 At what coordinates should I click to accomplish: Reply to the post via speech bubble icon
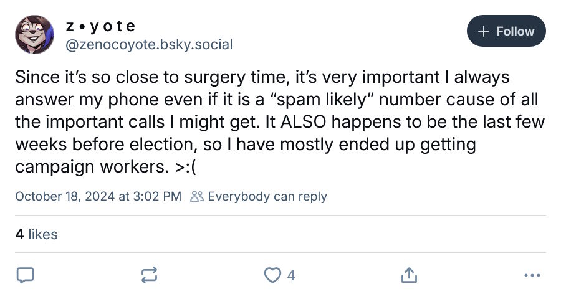[26, 275]
